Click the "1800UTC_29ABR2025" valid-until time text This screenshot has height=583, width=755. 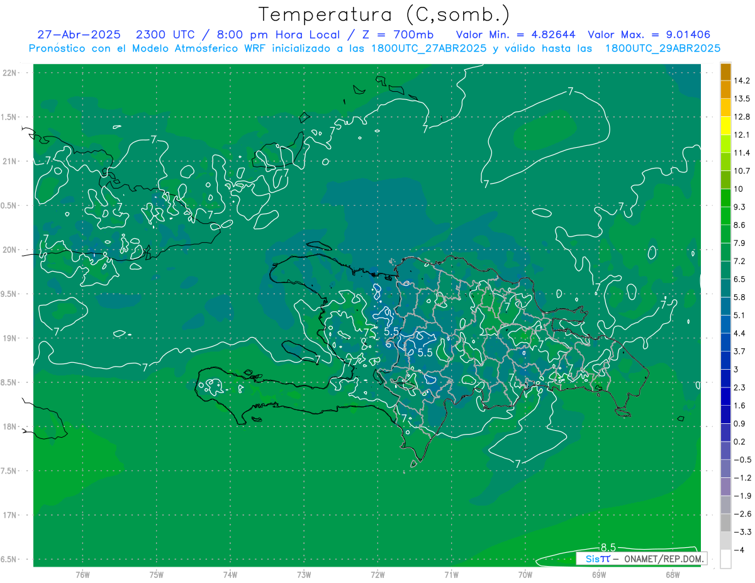[663, 48]
